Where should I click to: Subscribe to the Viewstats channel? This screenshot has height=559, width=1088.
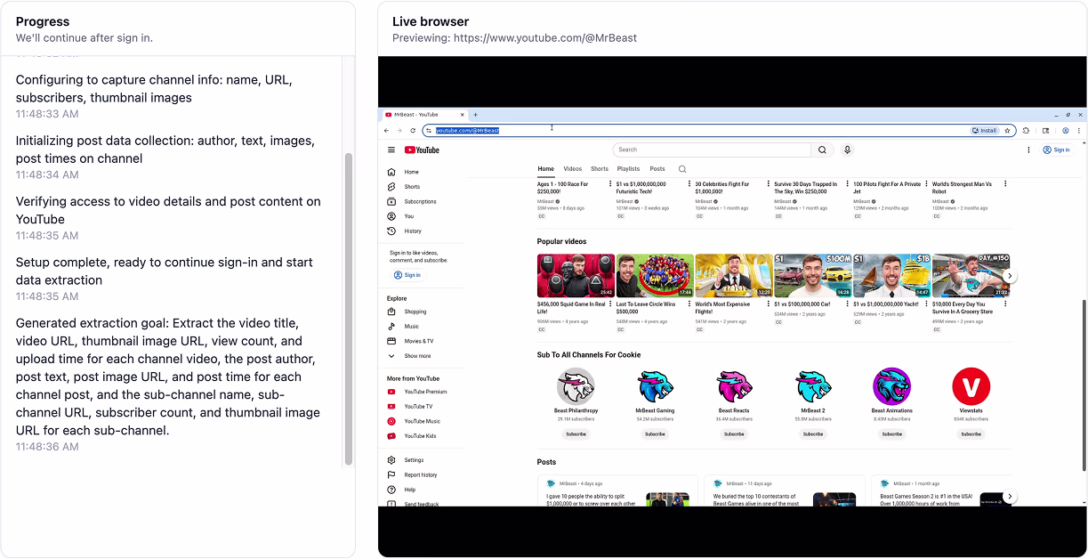pos(971,434)
